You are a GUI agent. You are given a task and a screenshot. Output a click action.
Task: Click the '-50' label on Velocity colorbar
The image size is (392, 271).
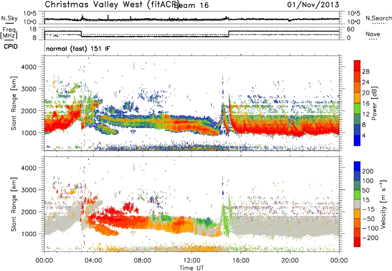[368, 219]
